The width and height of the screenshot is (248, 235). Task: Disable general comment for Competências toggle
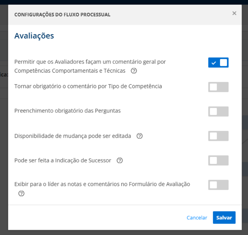[x=218, y=62]
